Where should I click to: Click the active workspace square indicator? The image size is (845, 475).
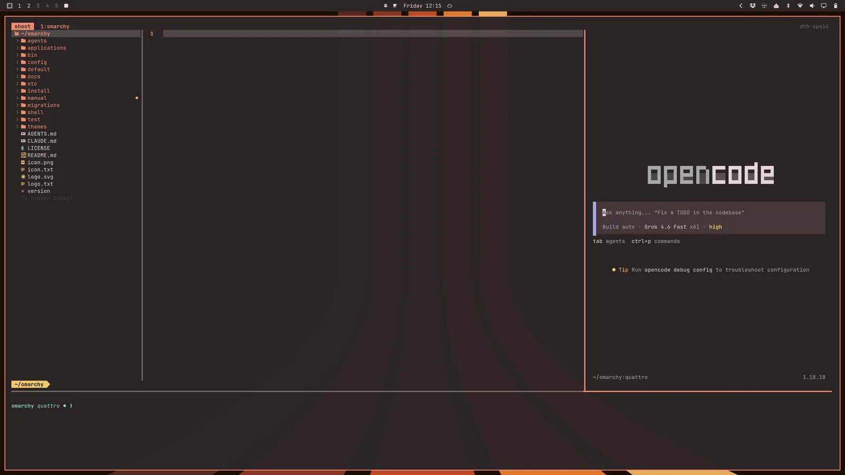tap(66, 6)
